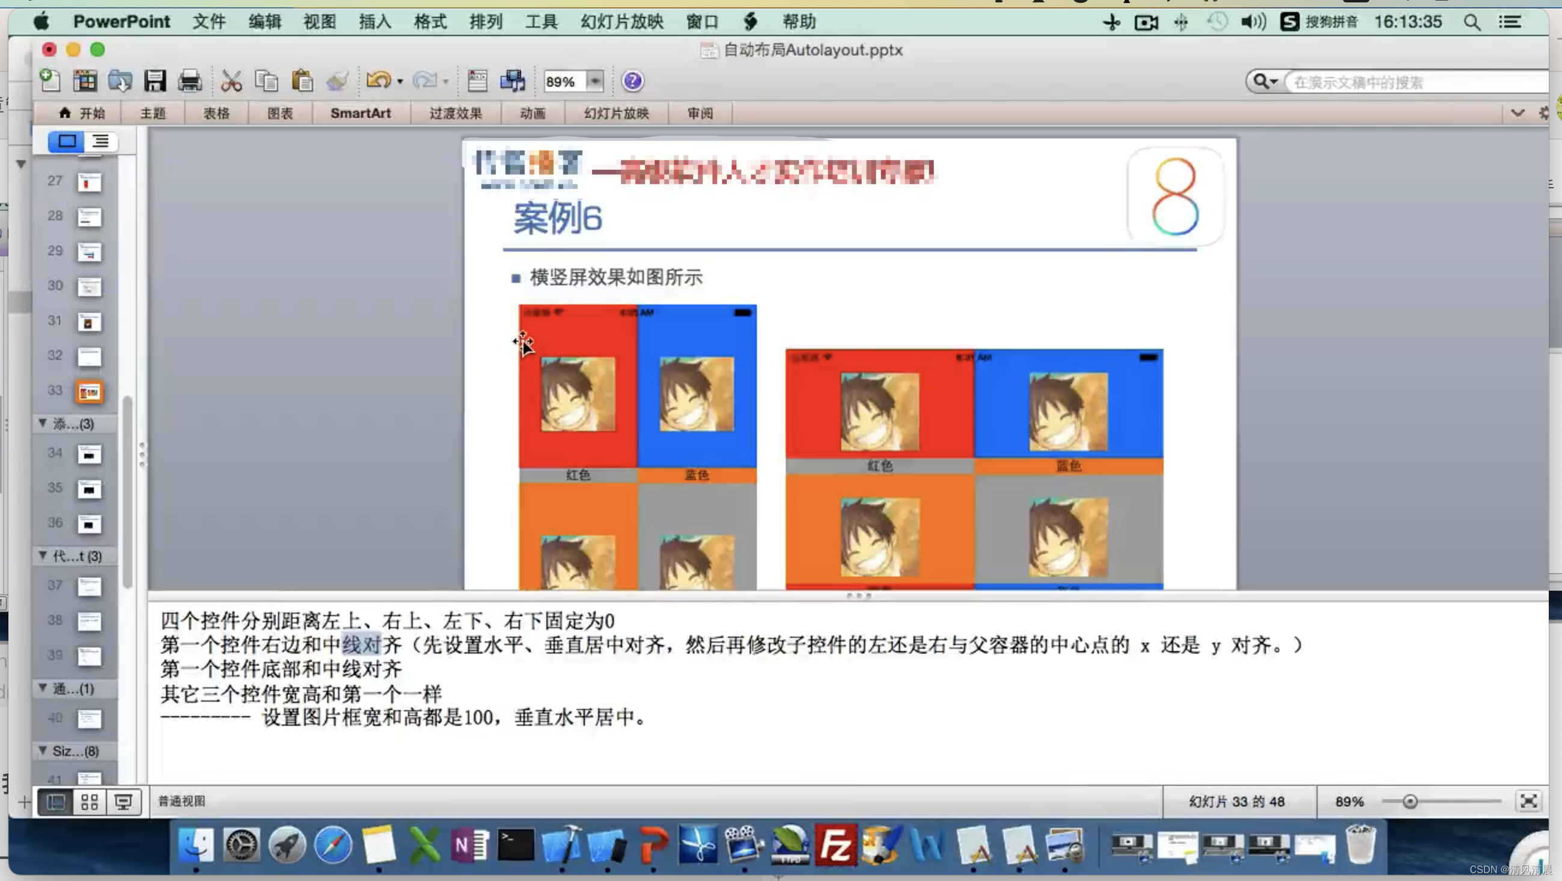
Task: Open the 帮助 menu
Action: pos(798,22)
